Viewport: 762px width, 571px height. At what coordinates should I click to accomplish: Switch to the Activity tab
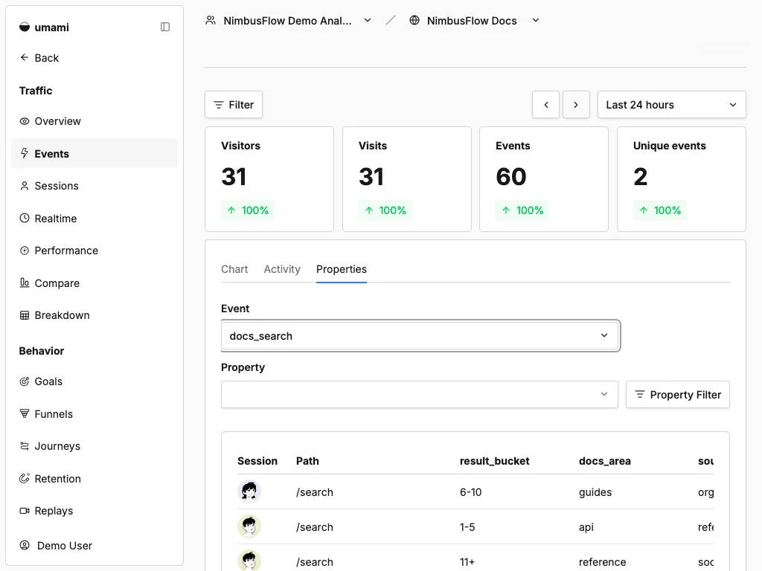click(x=282, y=269)
